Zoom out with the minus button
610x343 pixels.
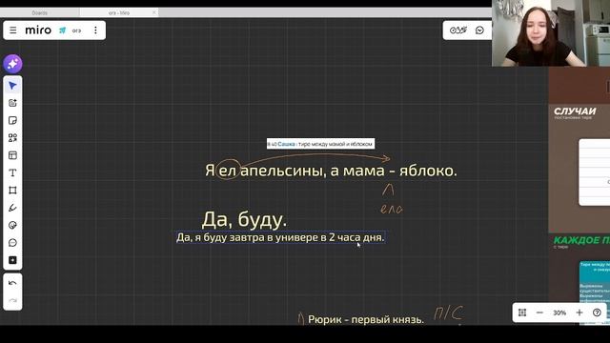tap(539, 313)
